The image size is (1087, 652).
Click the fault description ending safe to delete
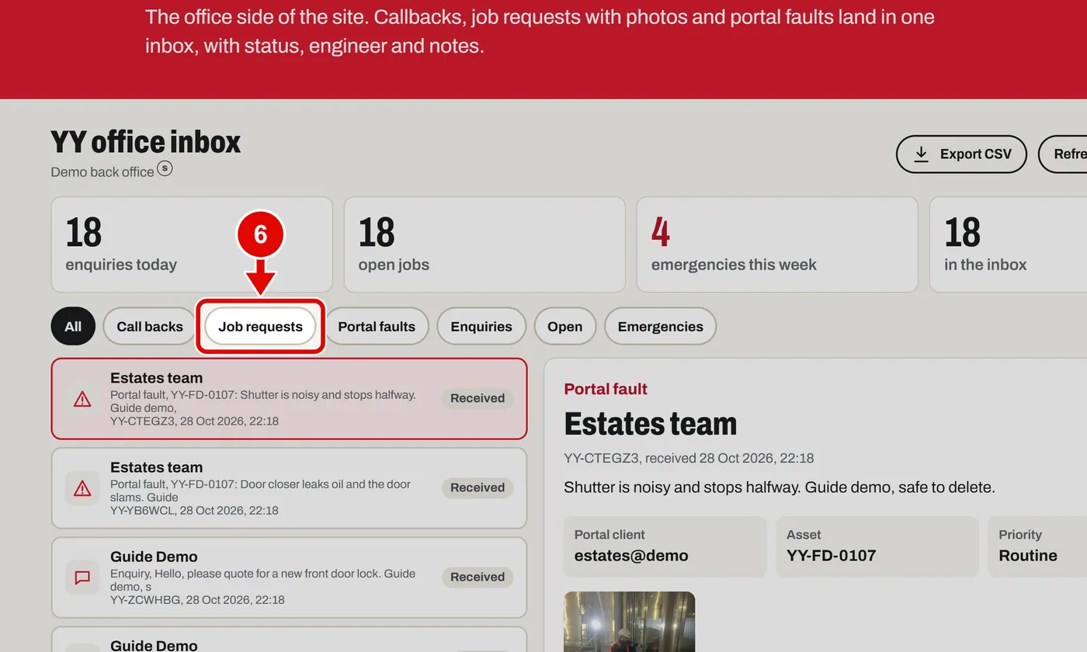pyautogui.click(x=780, y=487)
